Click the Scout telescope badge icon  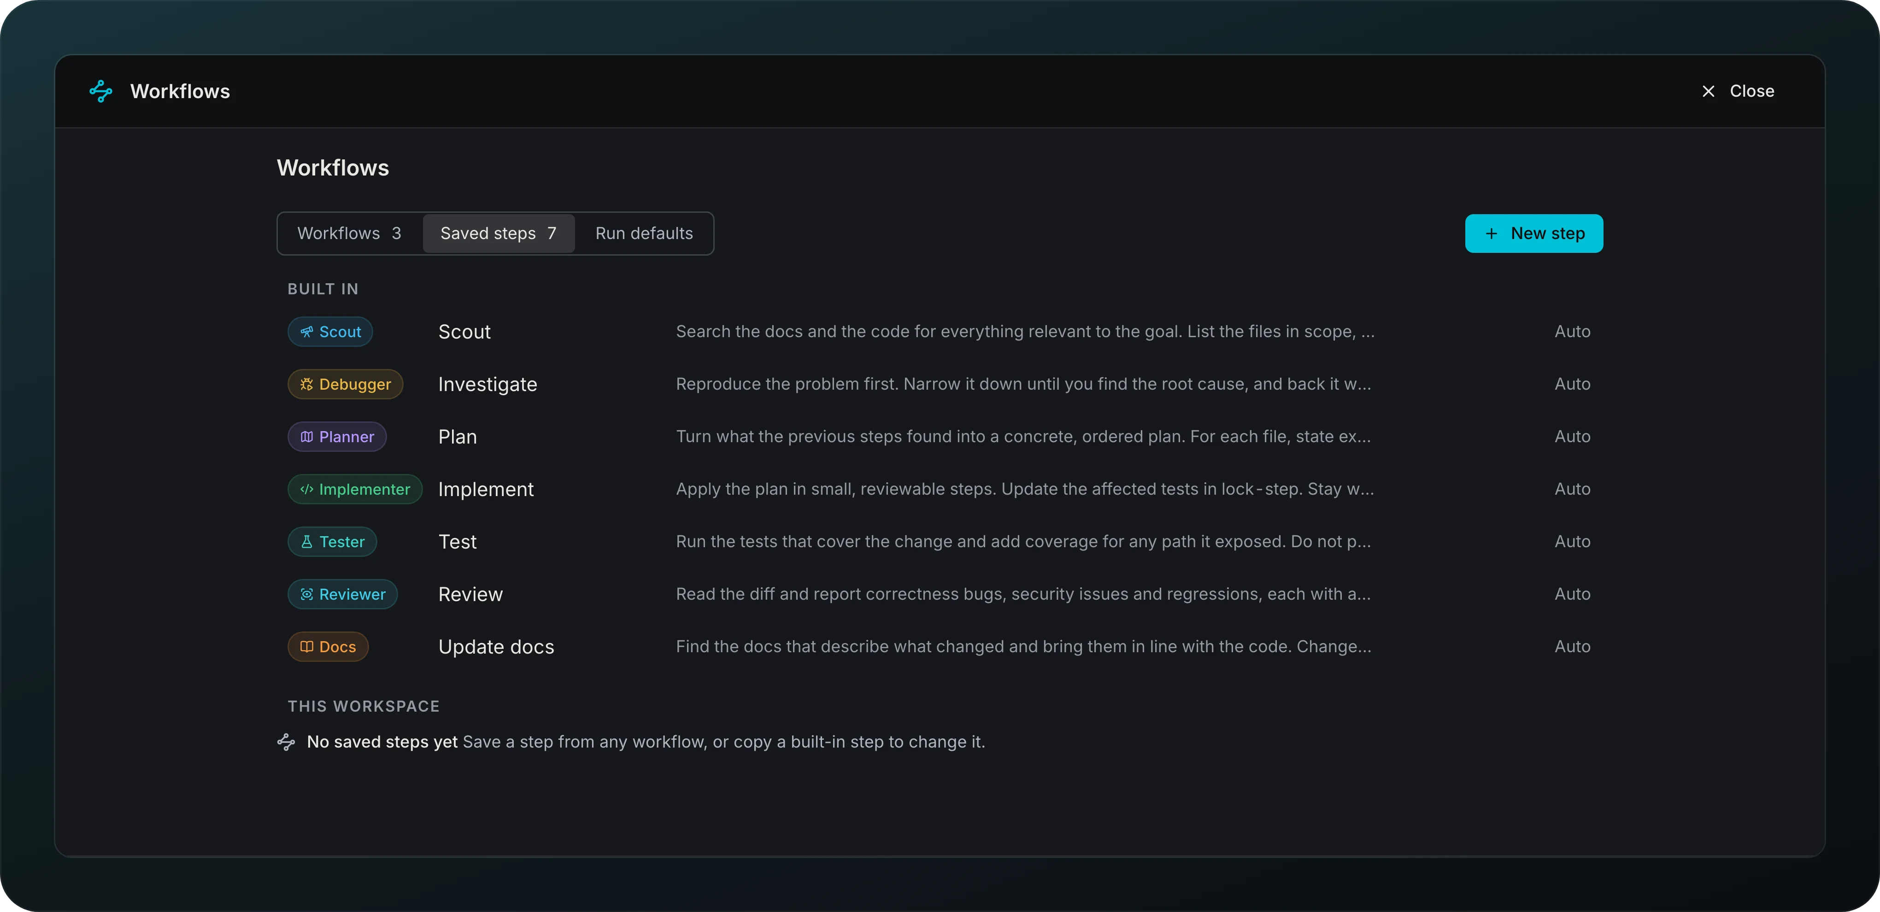click(x=306, y=332)
